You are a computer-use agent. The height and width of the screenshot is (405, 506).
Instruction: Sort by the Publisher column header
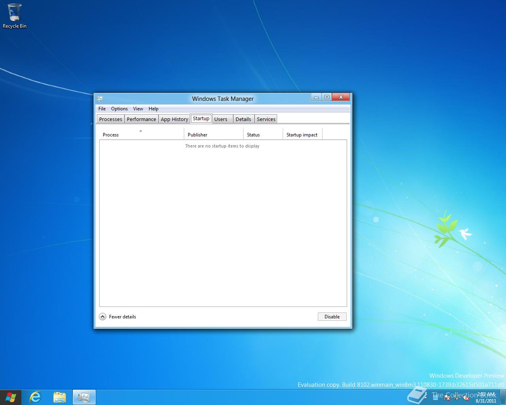[214, 134]
